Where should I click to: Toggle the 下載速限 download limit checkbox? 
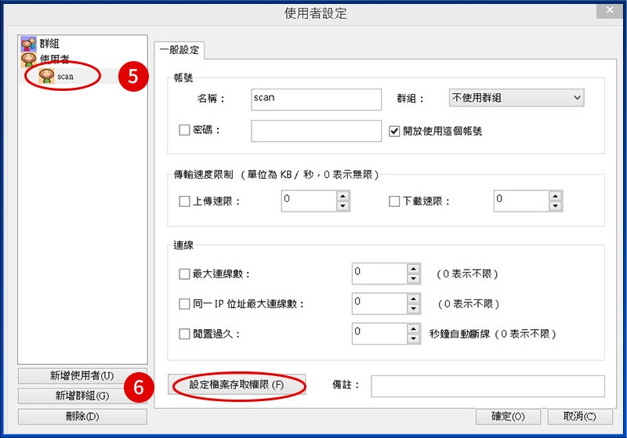[x=395, y=201]
